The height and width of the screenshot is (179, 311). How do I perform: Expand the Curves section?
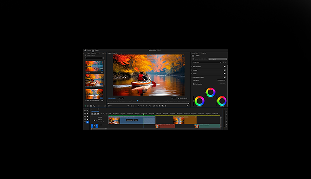tap(192, 73)
